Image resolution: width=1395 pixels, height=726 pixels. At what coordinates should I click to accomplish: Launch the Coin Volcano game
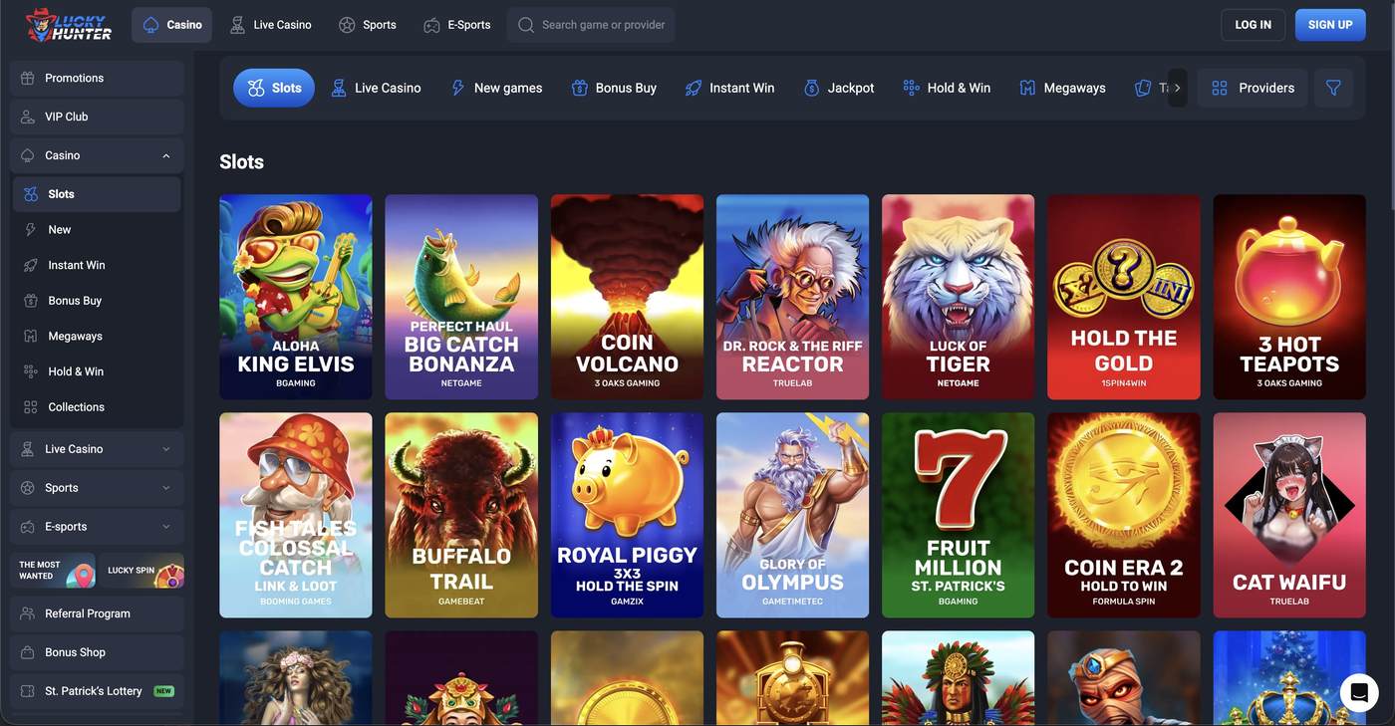[627, 297]
